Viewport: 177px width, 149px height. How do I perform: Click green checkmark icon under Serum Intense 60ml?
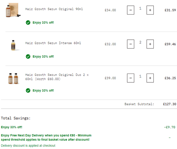pyautogui.click(x=28, y=57)
